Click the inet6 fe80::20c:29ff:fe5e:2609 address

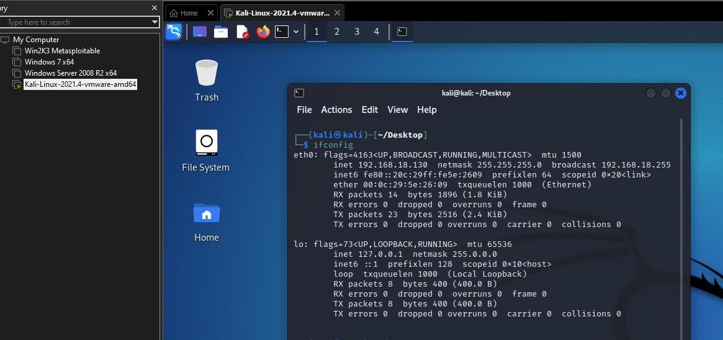pyautogui.click(x=423, y=175)
